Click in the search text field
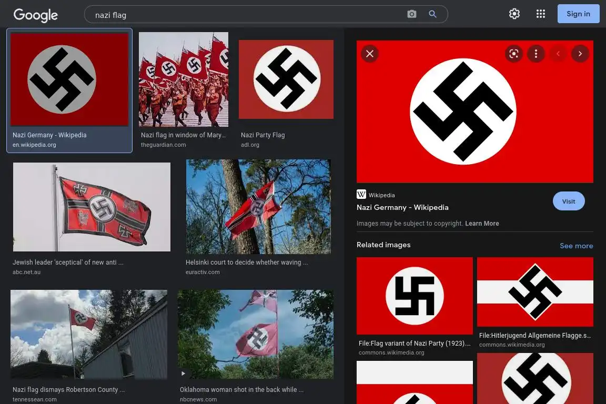The height and width of the screenshot is (404, 606). point(247,15)
